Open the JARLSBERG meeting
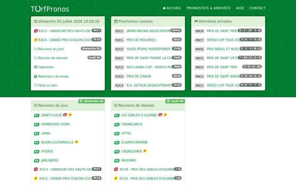Image resolution: width=296 pixels, height=185 pixels. tap(50, 160)
